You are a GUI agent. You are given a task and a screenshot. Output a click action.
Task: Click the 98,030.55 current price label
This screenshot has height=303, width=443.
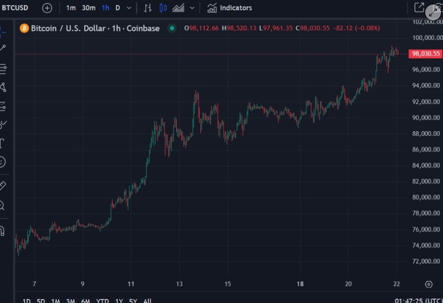(425, 54)
